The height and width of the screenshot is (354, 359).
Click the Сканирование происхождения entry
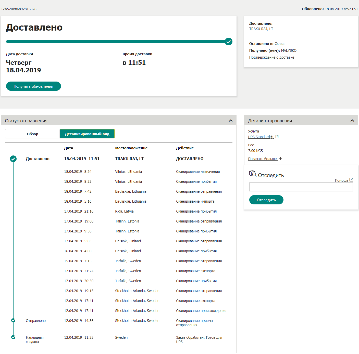(201, 311)
